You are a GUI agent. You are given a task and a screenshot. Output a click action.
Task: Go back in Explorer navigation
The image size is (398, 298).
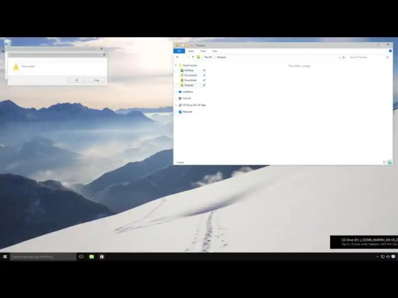point(177,57)
